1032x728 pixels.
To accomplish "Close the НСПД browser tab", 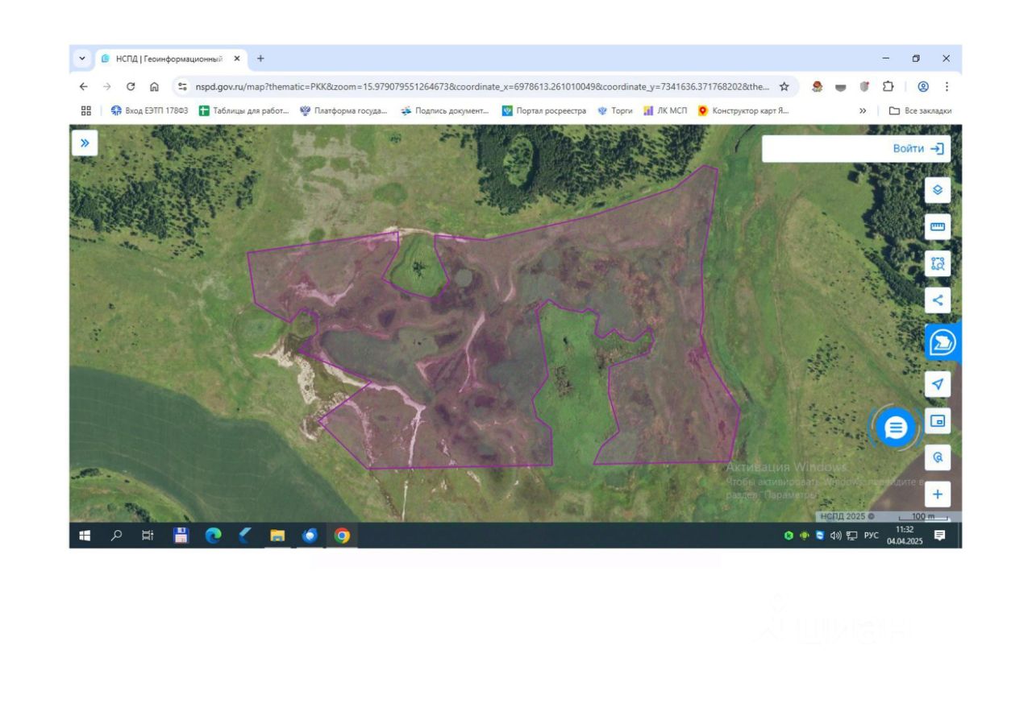I will (x=237, y=59).
